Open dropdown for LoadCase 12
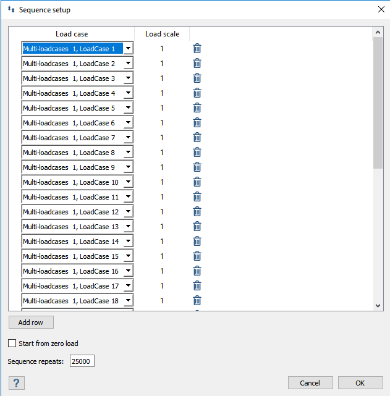390x396 pixels. (x=127, y=212)
